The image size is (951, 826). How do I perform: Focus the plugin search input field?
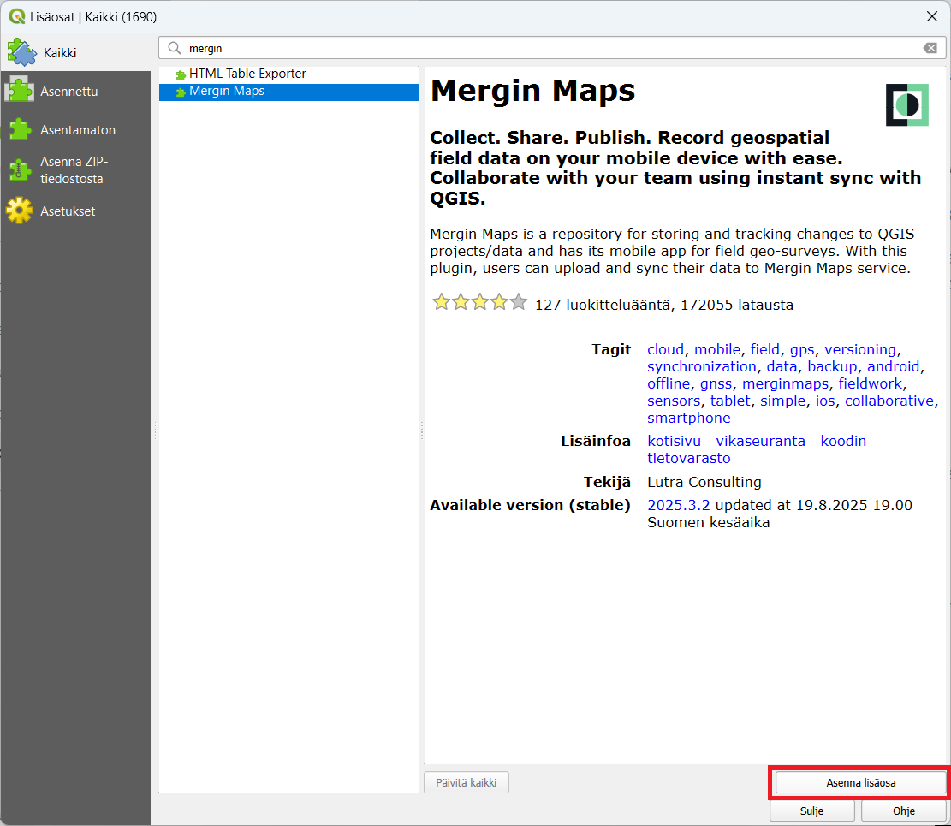(x=552, y=48)
